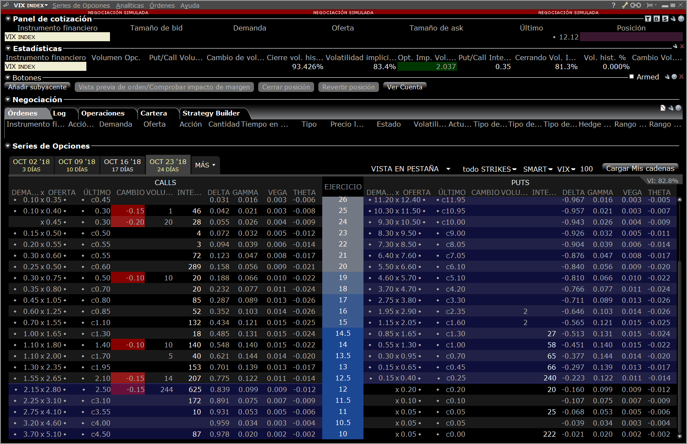Collapse the Panel de cotización section
The height and width of the screenshot is (444, 687).
point(8,18)
